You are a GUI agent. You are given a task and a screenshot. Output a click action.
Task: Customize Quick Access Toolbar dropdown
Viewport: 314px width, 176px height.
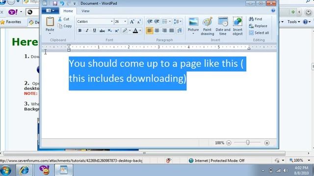coord(75,3)
